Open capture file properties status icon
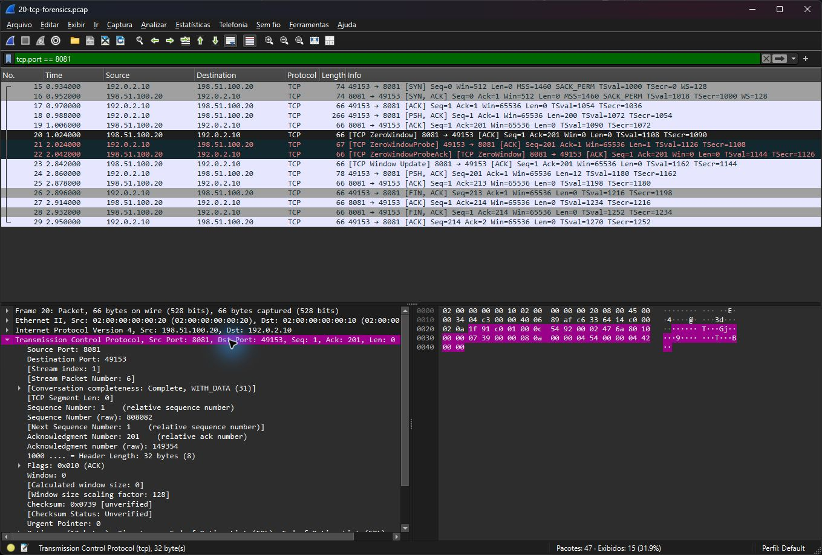 click(x=25, y=548)
